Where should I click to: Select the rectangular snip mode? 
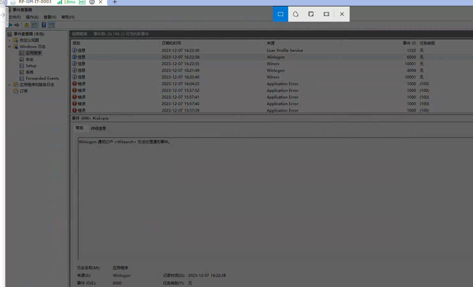pyautogui.click(x=280, y=14)
